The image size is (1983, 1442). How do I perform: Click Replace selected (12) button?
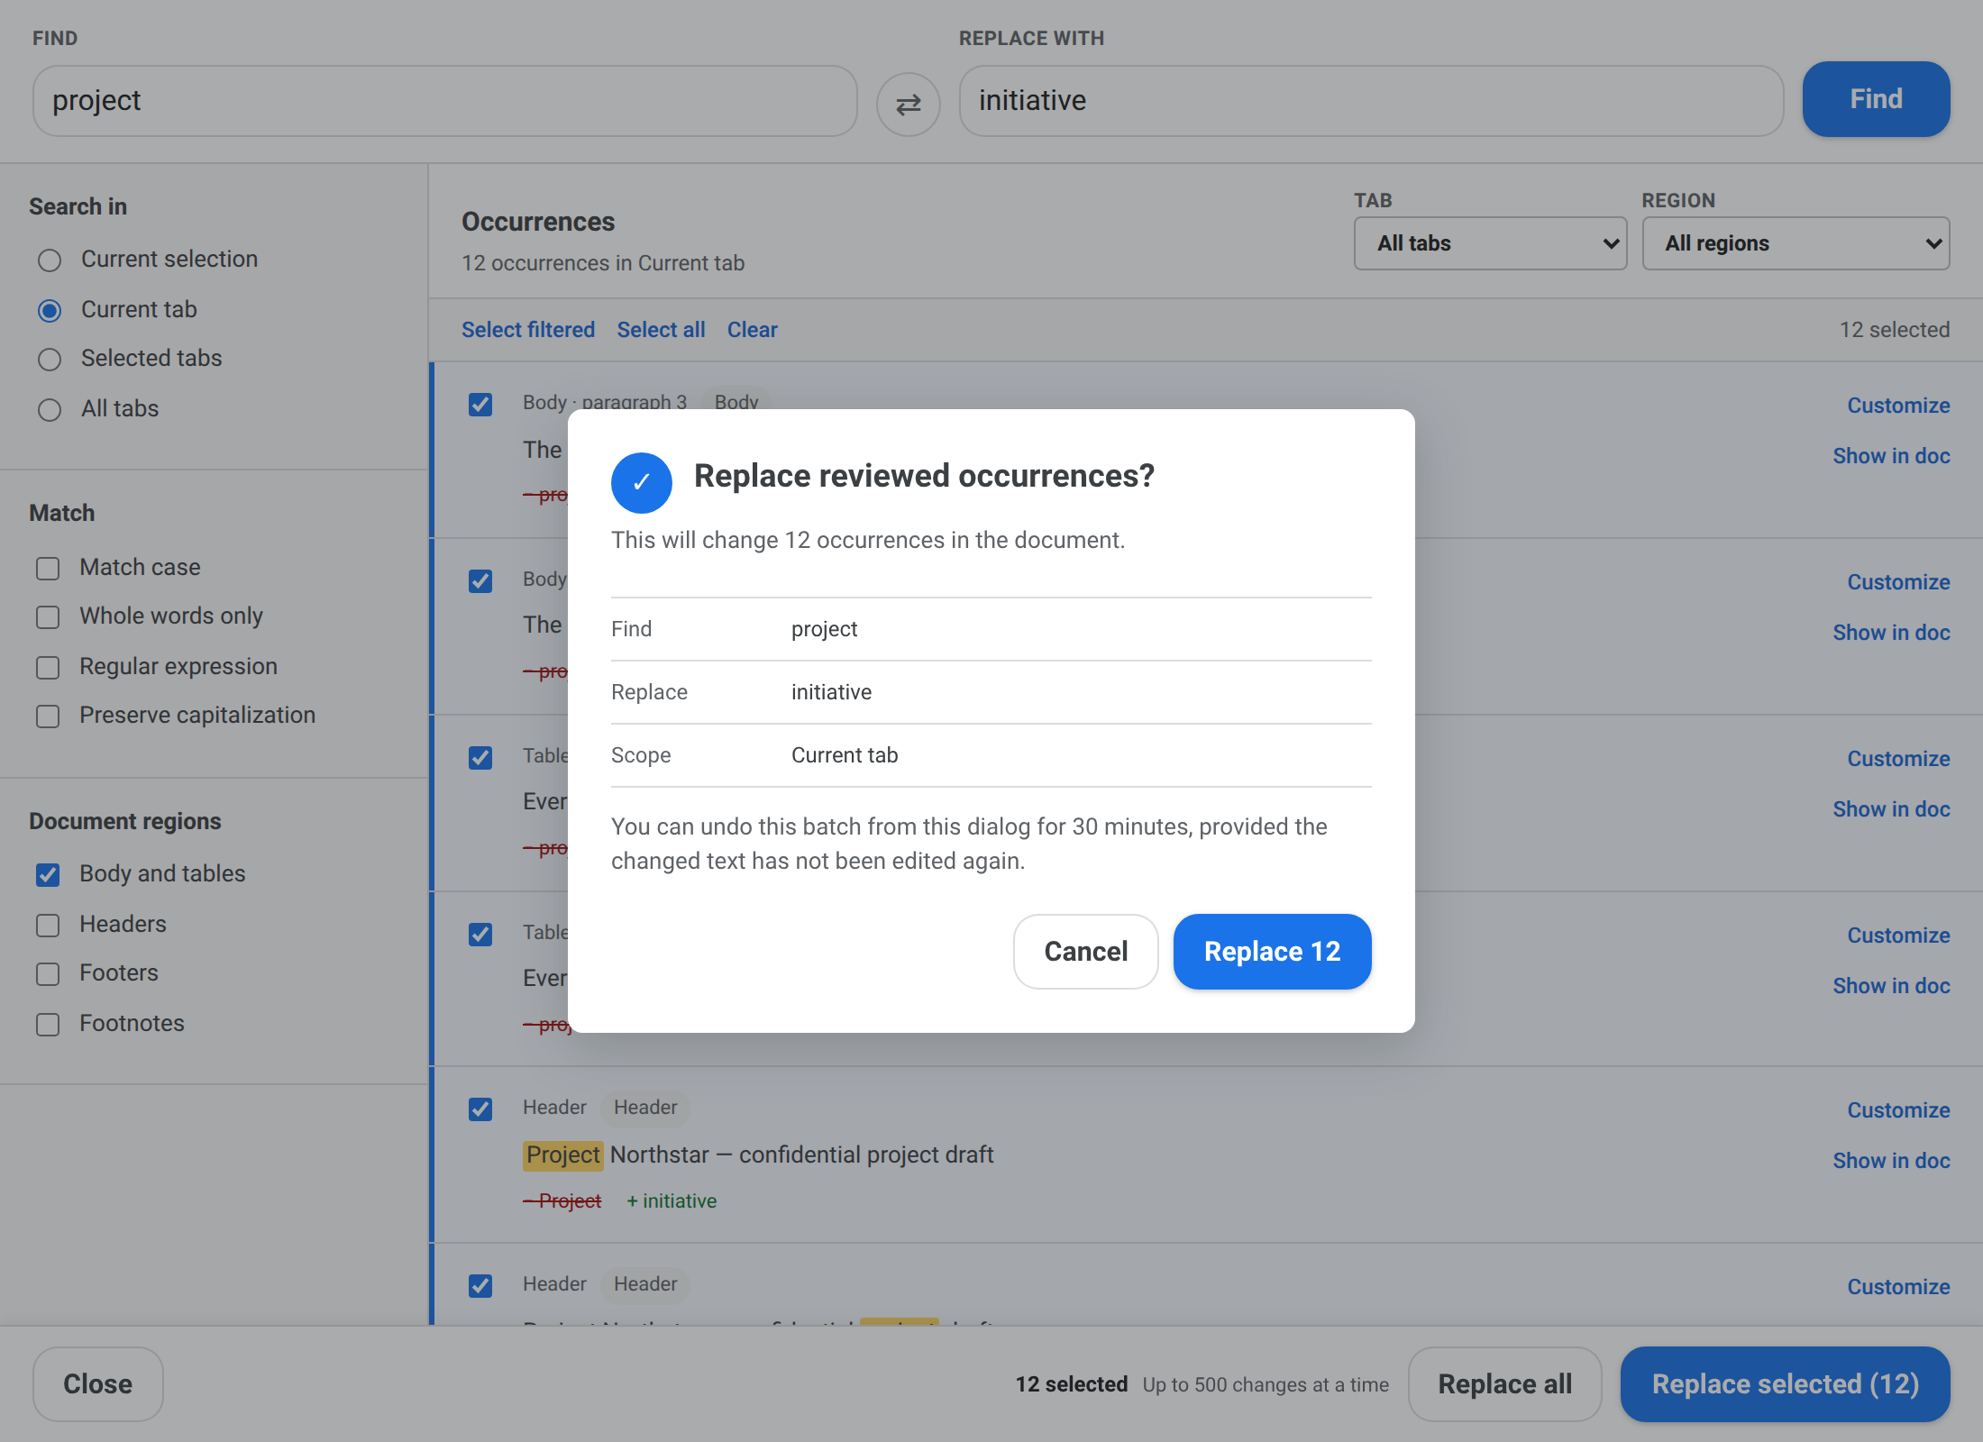pyautogui.click(x=1785, y=1384)
